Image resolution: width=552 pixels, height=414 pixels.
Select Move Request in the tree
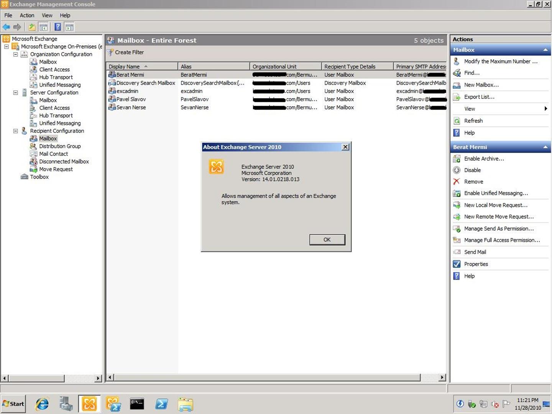click(x=56, y=169)
